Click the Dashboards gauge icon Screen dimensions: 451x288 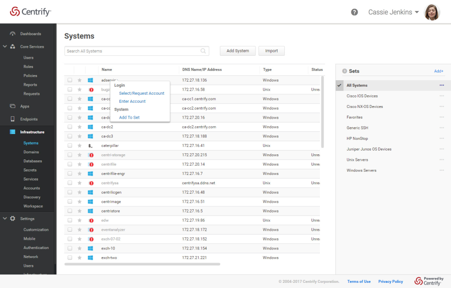click(x=12, y=34)
